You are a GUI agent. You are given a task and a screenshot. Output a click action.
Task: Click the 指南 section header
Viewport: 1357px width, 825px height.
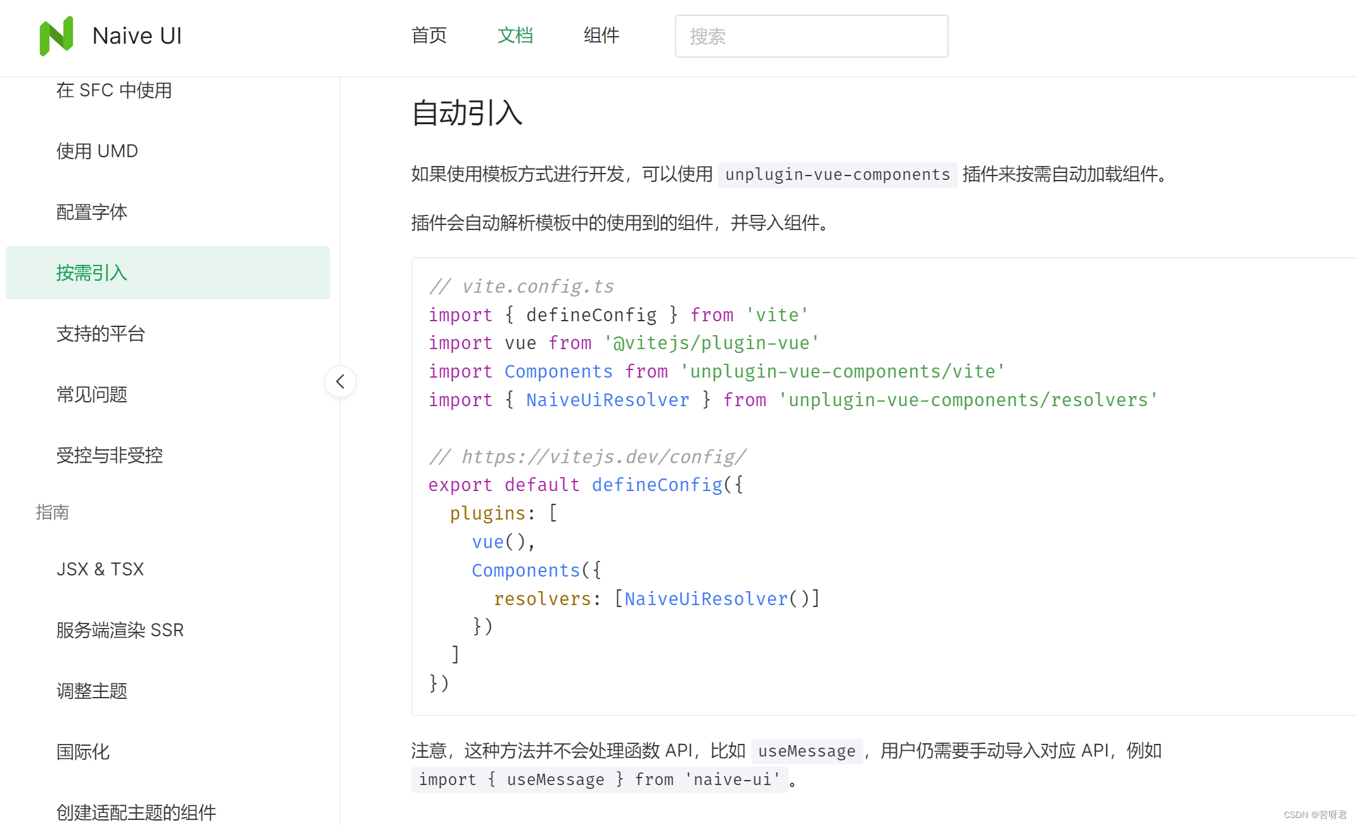click(x=53, y=512)
